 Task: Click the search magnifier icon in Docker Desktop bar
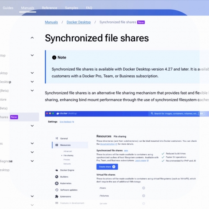[152, 114]
